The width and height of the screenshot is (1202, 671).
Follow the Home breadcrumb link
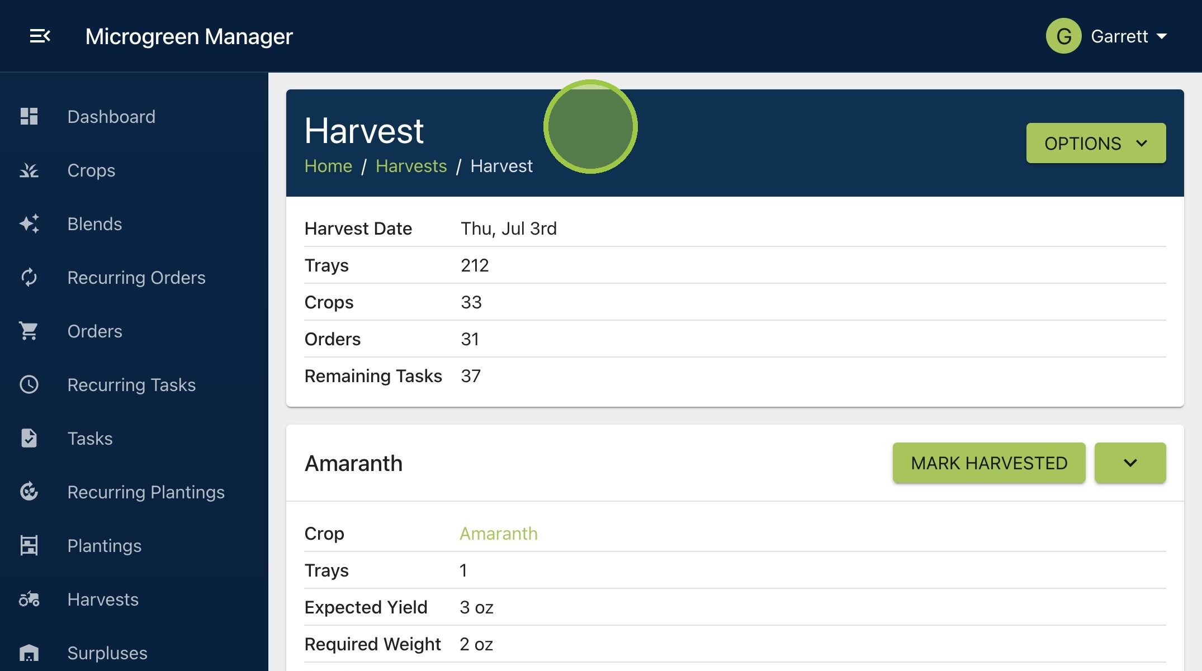pyautogui.click(x=328, y=166)
